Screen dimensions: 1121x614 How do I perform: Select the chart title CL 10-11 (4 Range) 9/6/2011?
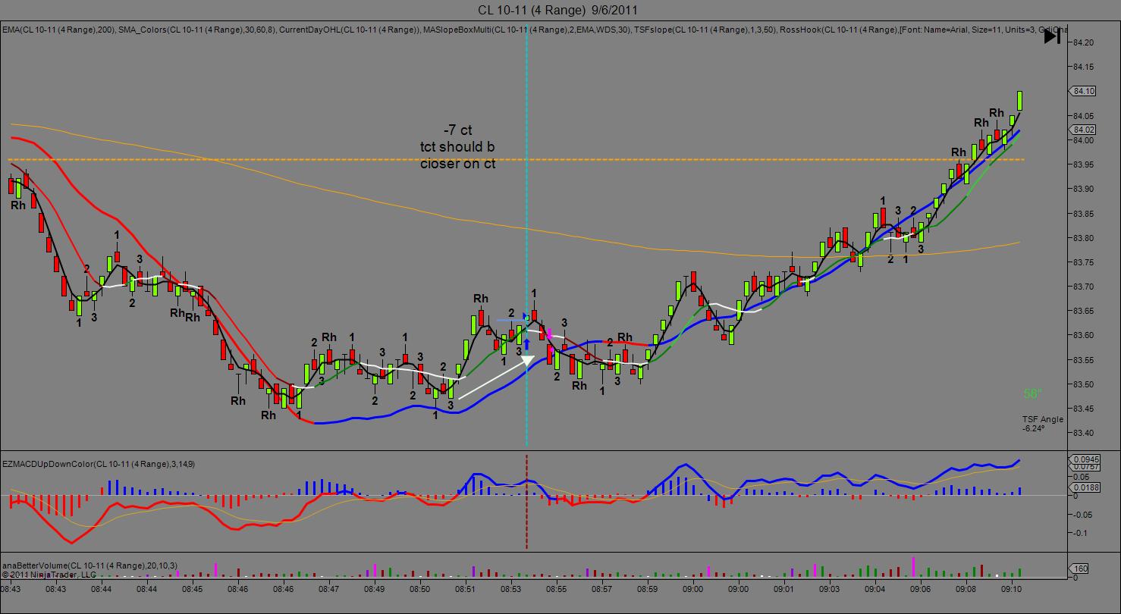pyautogui.click(x=557, y=10)
